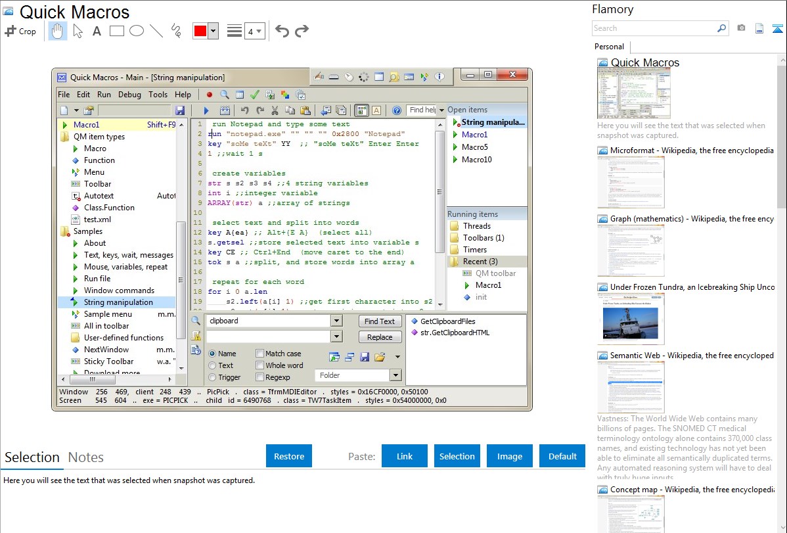Pick the ellipse shape tool
This screenshot has width=787, height=533.
137,31
